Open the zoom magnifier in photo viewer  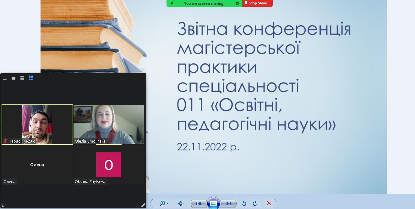click(x=162, y=203)
